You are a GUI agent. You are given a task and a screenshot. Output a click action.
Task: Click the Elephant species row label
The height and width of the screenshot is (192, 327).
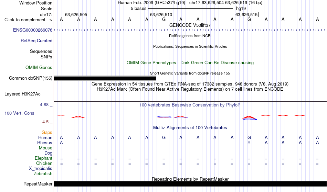point(44,158)
